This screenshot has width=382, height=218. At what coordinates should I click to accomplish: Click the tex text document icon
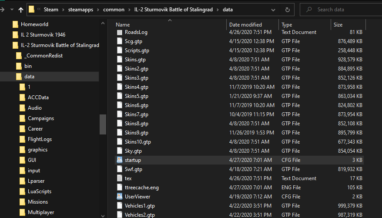point(119,178)
